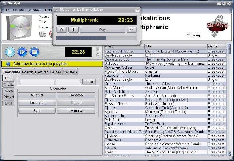Select the Logs side tab
The width and height of the screenshot is (234, 161).
[x=8, y=103]
